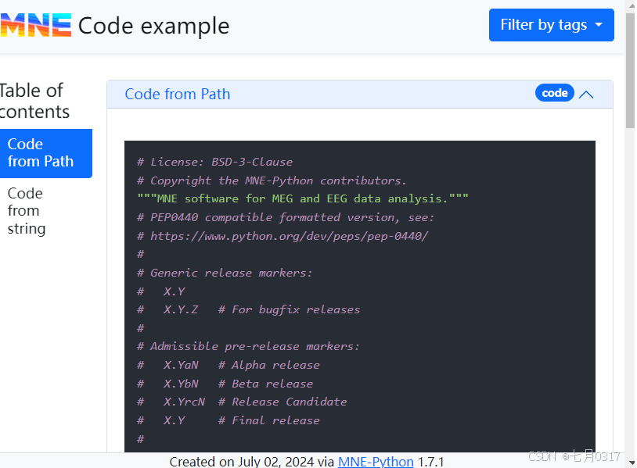The height and width of the screenshot is (468, 637).
Task: Click the blue 'code' tag badge
Action: 554,93
